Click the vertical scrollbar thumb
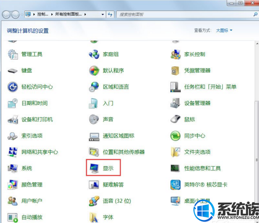The width and height of the screenshot is (259, 223). click(257, 160)
